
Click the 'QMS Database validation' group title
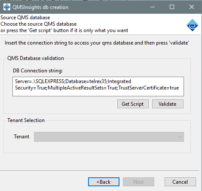point(36,58)
